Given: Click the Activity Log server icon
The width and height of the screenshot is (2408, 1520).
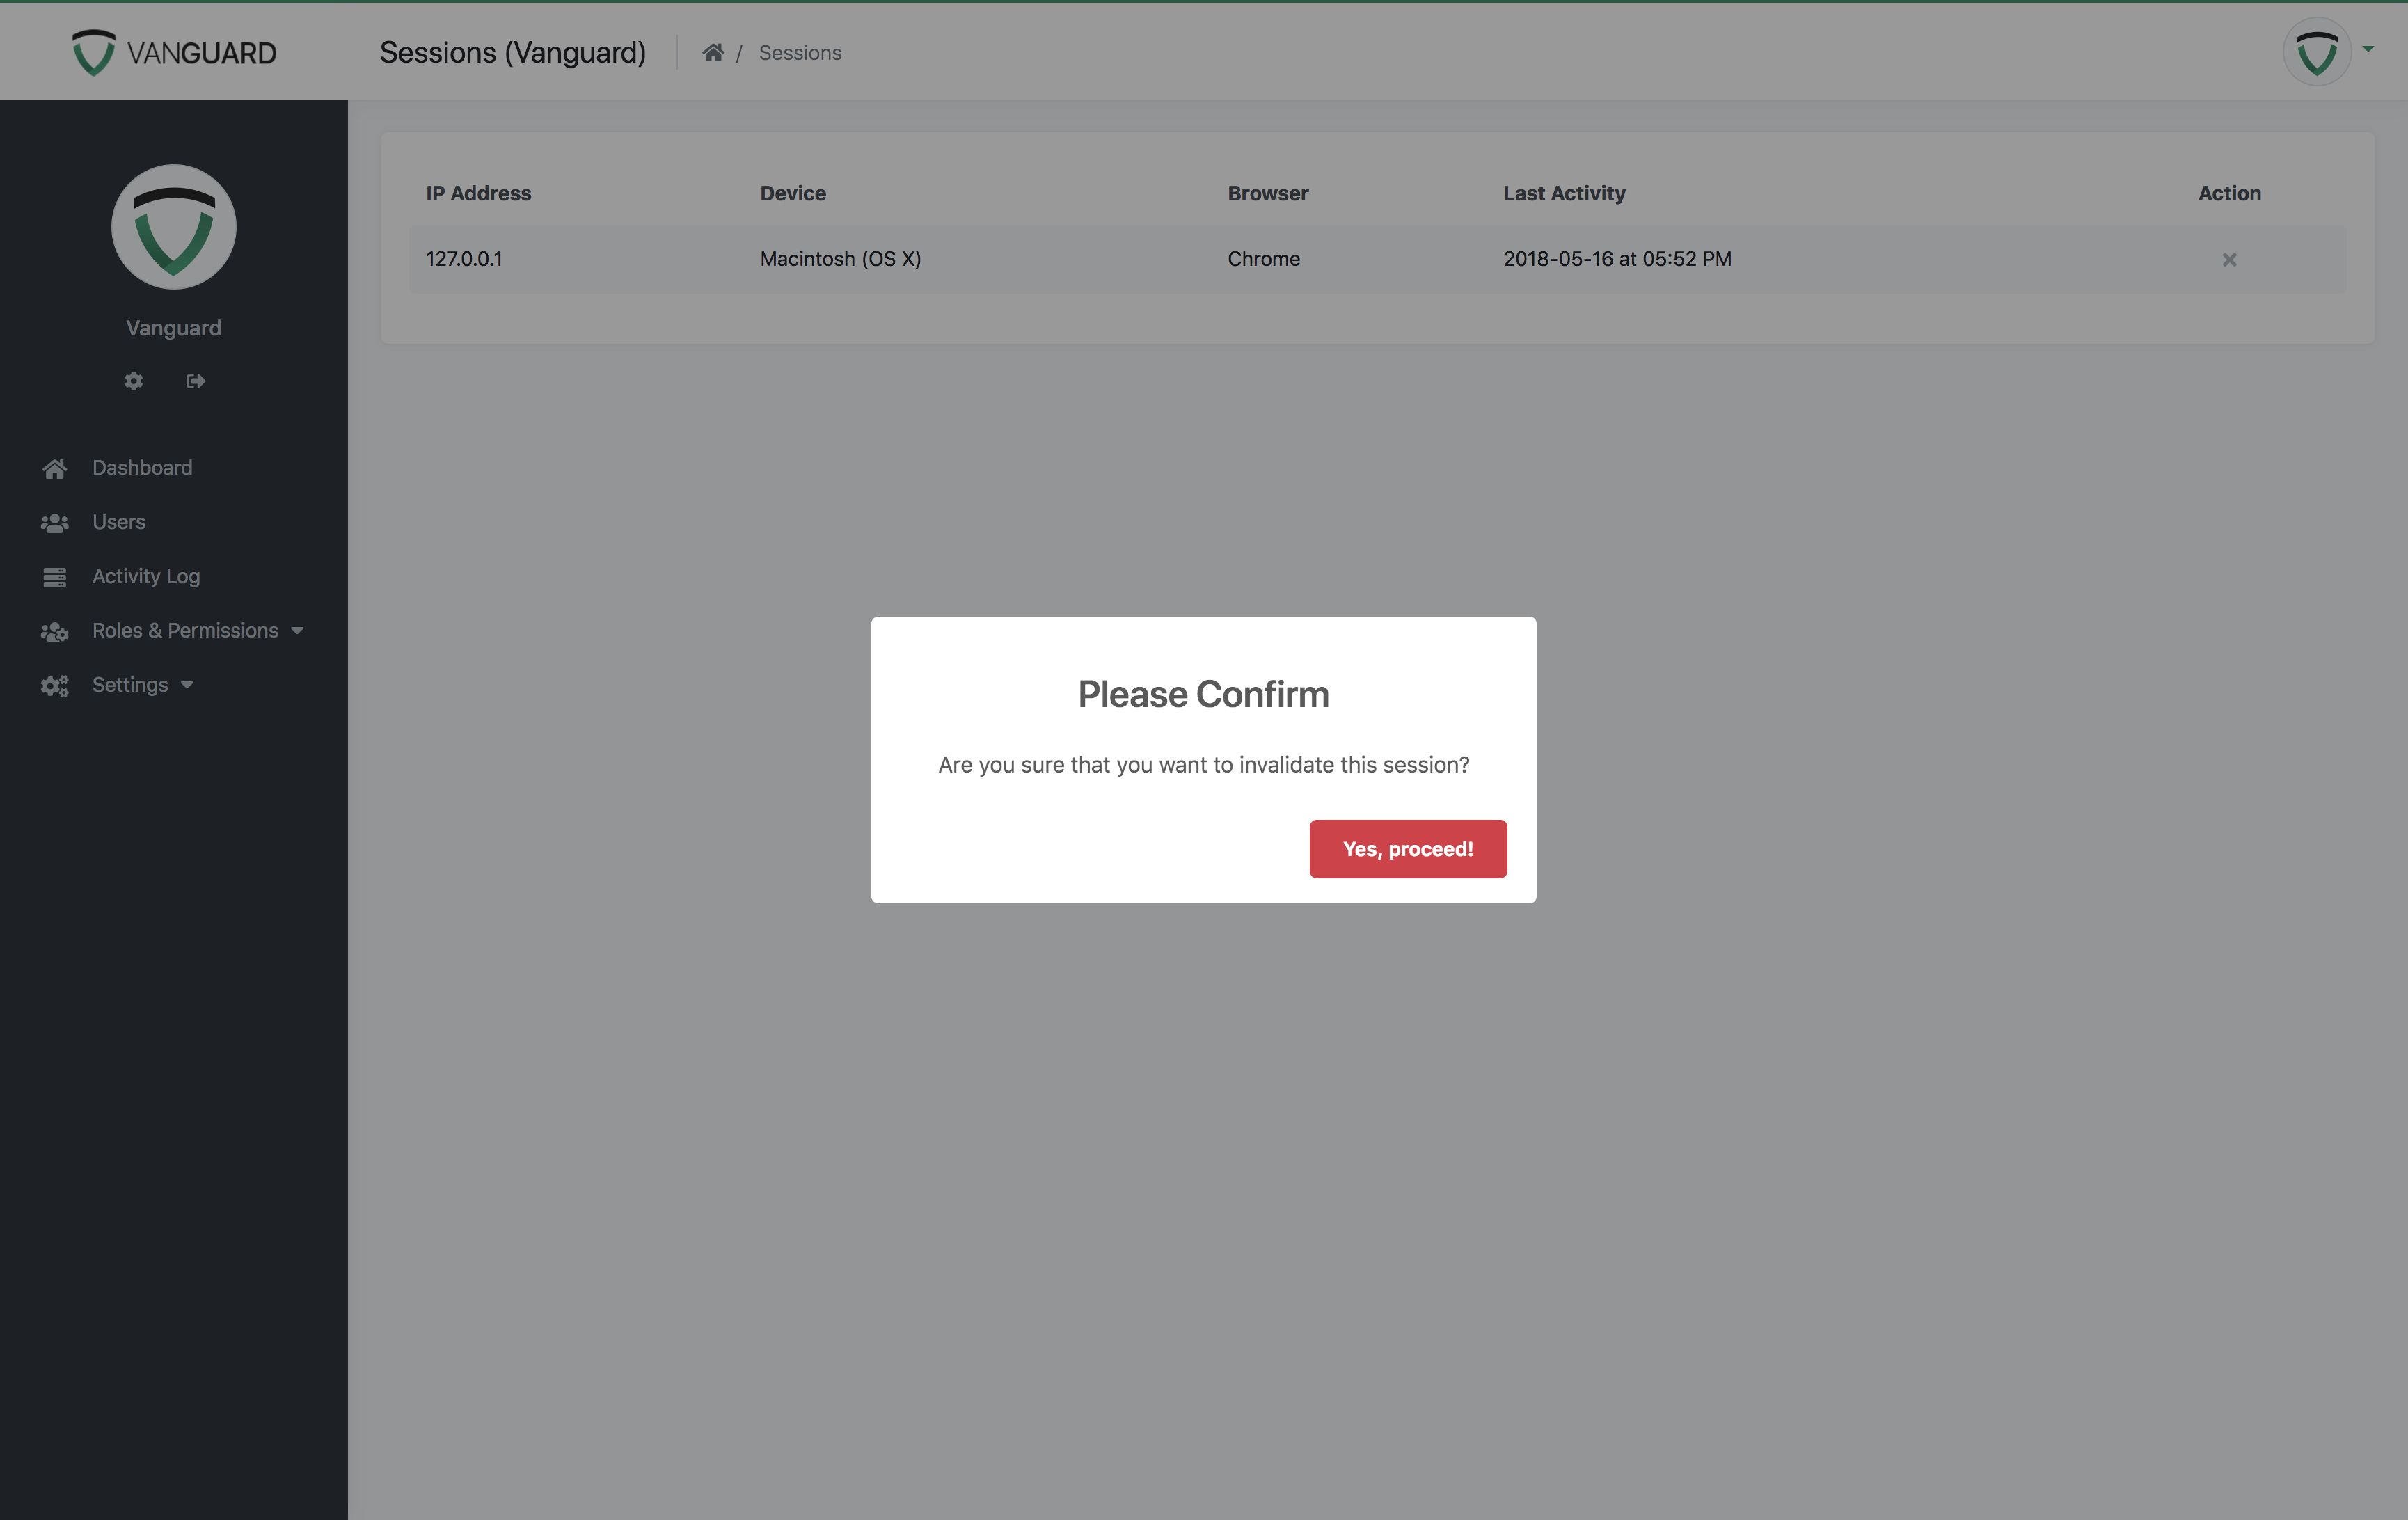Looking at the screenshot, I should 55,577.
